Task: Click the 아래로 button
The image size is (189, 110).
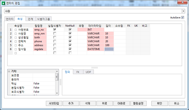Action: click(122, 103)
